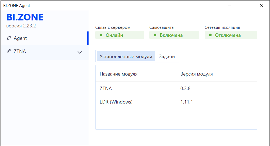Viewport: 270px width, 146px height.
Task: Click the ZTNA plug icon in sidebar
Action: [x=9, y=51]
